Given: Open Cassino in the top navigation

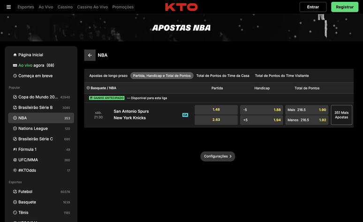Looking at the screenshot, I should 65,7.
